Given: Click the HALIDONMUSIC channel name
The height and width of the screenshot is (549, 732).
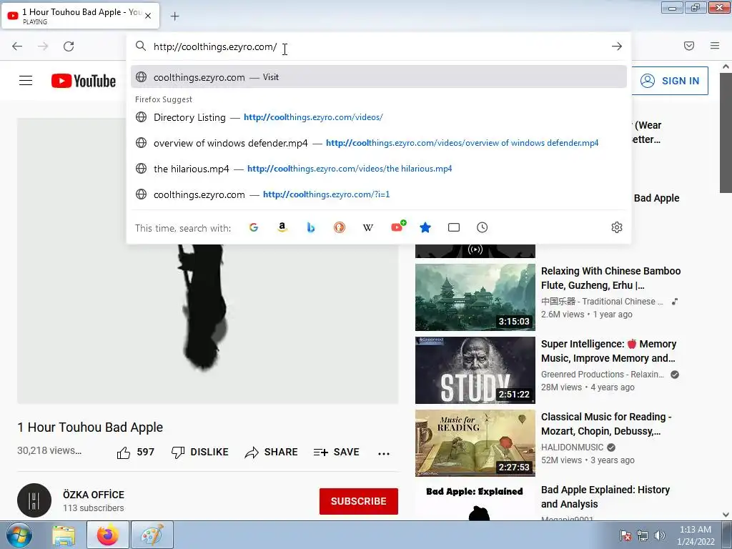Looking at the screenshot, I should pos(573,447).
